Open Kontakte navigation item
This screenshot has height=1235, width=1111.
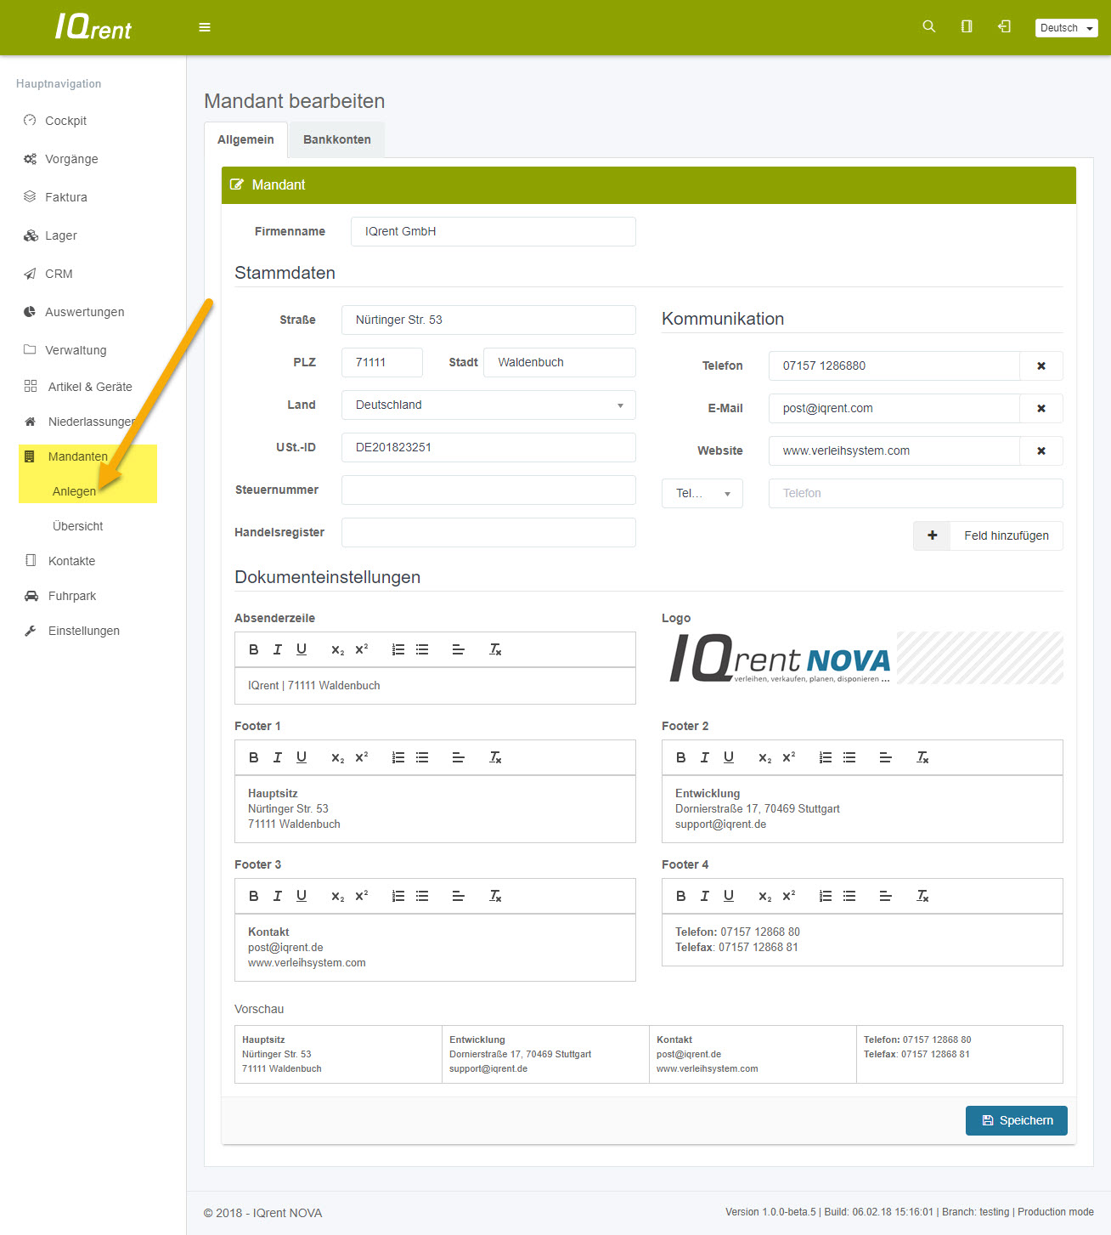(71, 561)
